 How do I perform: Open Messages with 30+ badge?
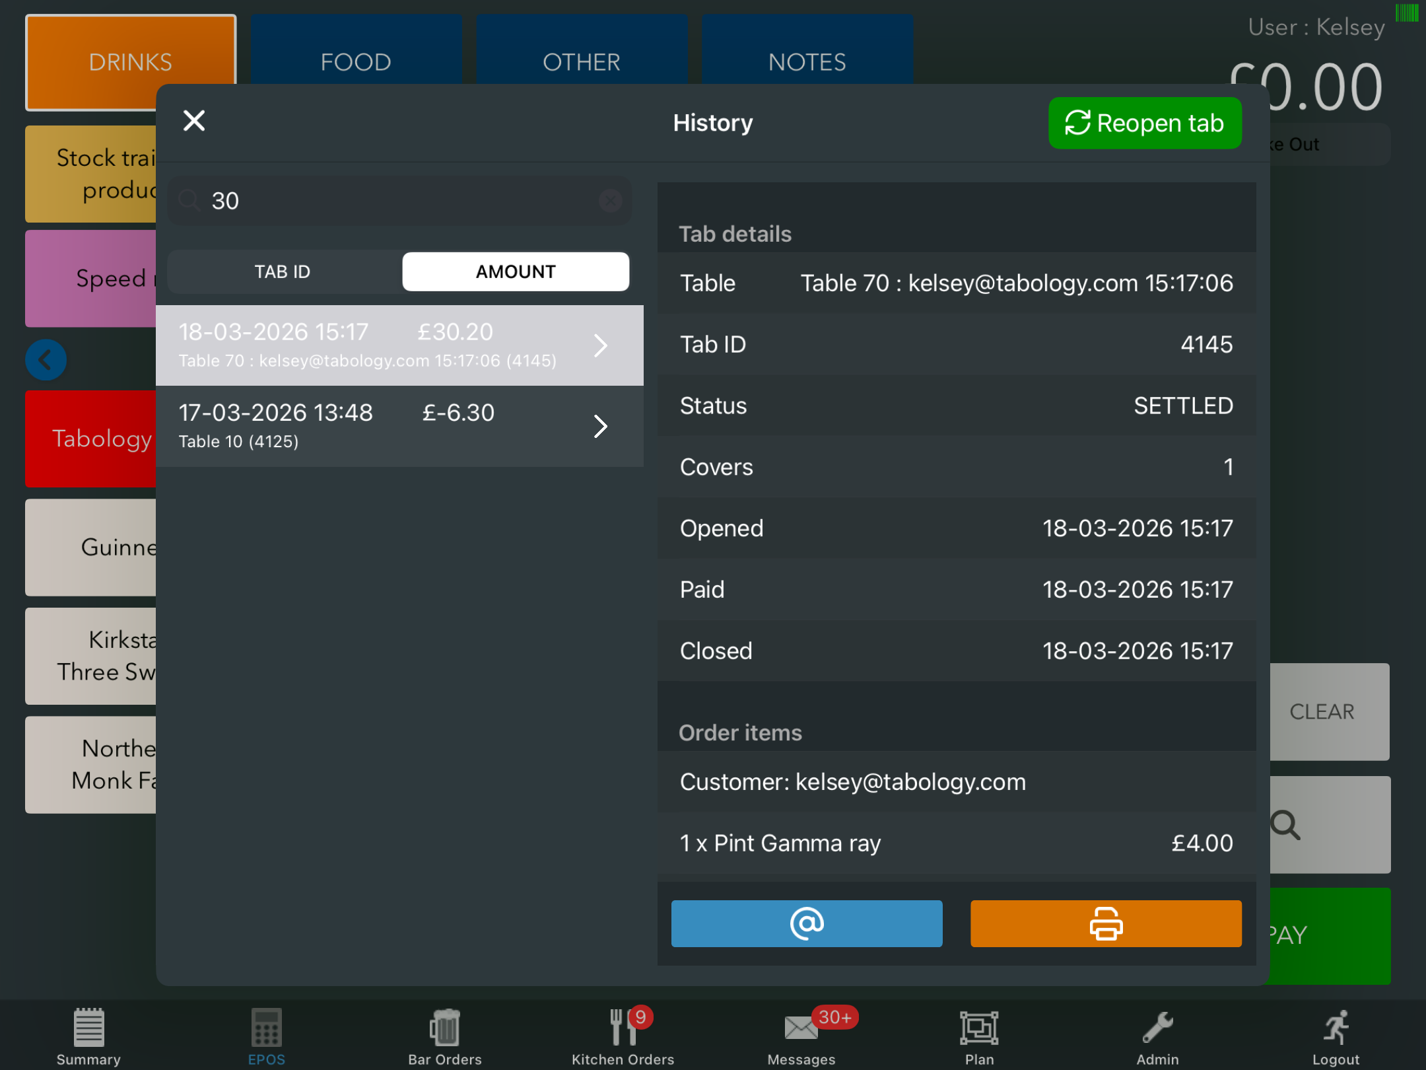pyautogui.click(x=801, y=1035)
